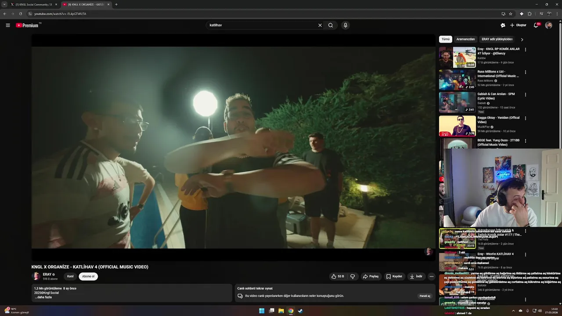This screenshot has height=316, width=562.
Task: Open the more actions menu beside İndir
Action: (x=432, y=276)
